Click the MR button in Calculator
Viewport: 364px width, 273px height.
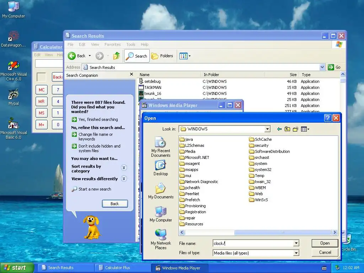[x=42, y=101]
